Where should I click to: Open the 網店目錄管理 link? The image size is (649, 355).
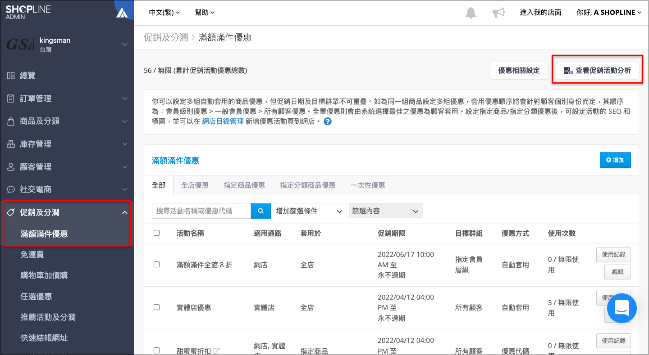click(x=223, y=121)
